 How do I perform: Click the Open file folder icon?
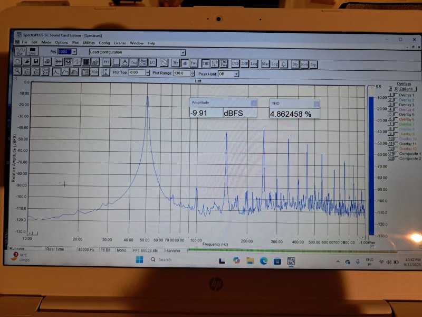[26, 63]
